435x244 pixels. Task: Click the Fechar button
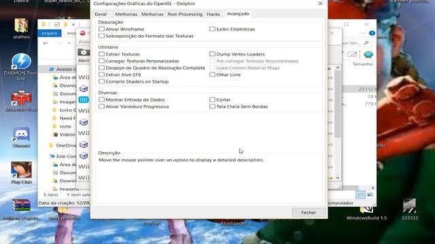click(x=309, y=212)
